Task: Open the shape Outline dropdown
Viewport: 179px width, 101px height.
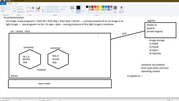Action: pyautogui.click(x=65, y=7)
